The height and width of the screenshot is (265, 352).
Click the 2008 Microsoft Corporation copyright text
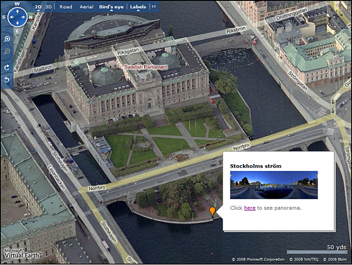(258, 259)
